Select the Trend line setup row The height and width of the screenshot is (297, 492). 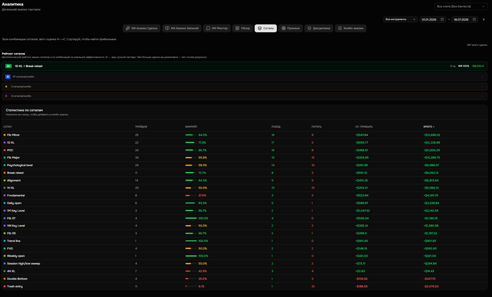244,241
